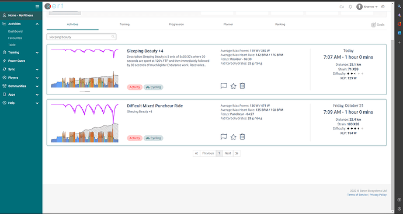Click Activity tag on Difficult Mixed Puncheur Ride
The image size is (403, 214).
pos(135,138)
